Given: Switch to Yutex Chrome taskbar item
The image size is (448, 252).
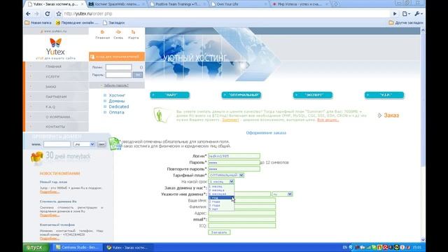Looking at the screenshot, I should [x=127, y=247].
